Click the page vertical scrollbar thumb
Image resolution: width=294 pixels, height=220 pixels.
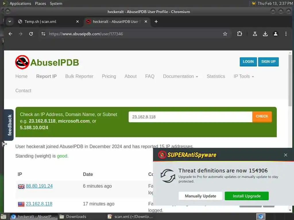[x=290, y=80]
